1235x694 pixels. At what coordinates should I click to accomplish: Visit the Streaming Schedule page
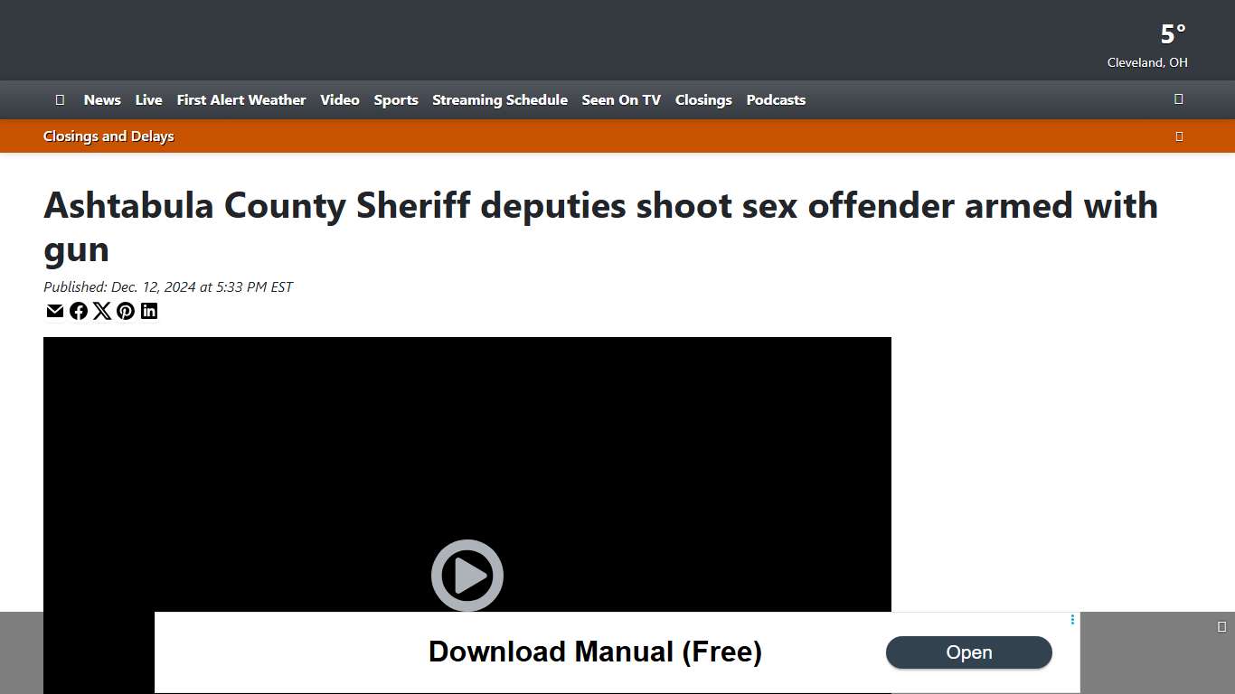(500, 99)
